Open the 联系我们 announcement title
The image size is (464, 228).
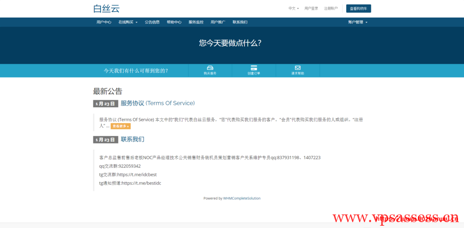132,139
